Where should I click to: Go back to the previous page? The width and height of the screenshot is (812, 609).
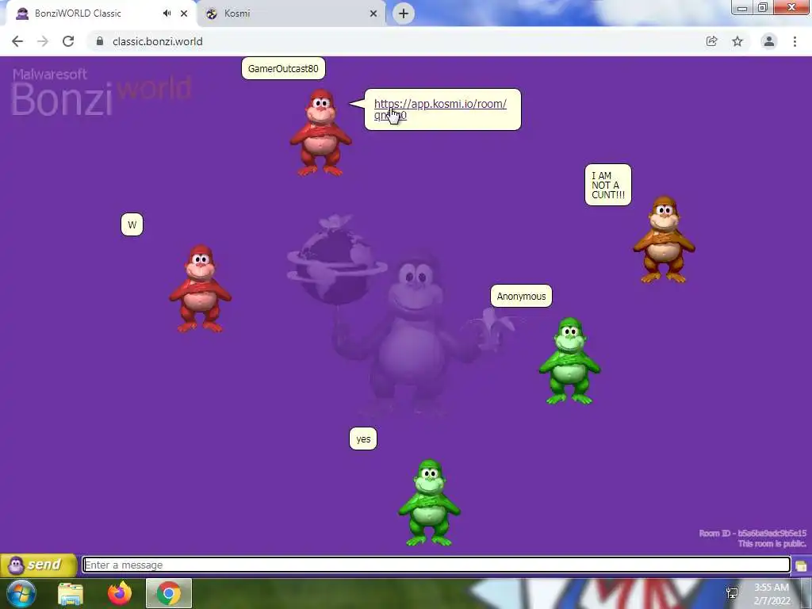pyautogui.click(x=17, y=41)
